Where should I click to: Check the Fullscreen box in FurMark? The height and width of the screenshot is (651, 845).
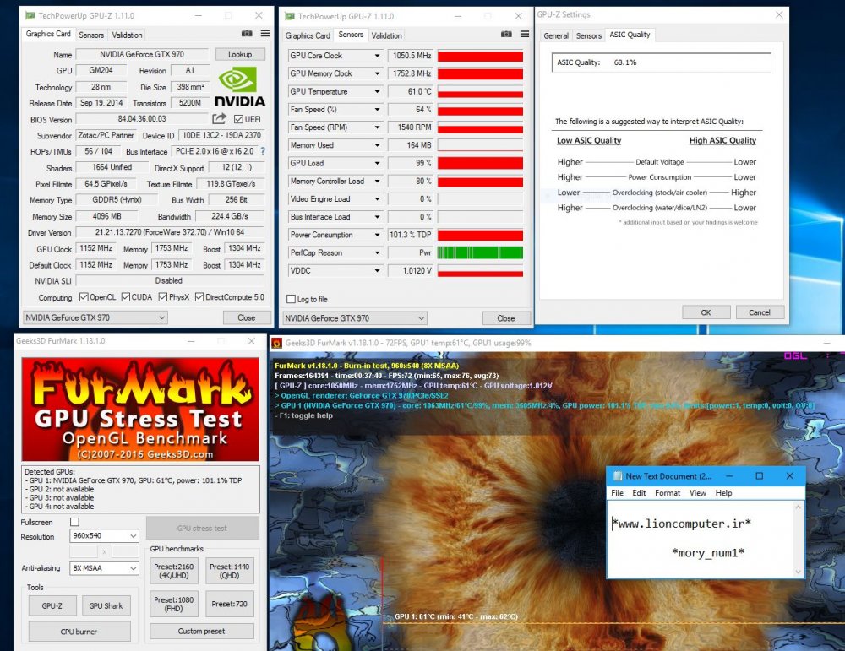point(74,522)
